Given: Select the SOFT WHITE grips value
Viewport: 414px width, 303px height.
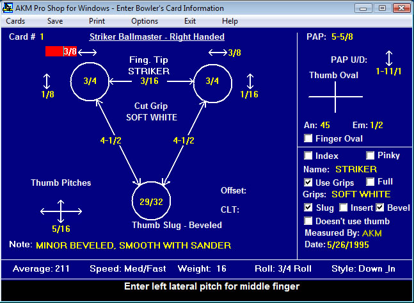Looking at the screenshot, I should pos(361,193).
